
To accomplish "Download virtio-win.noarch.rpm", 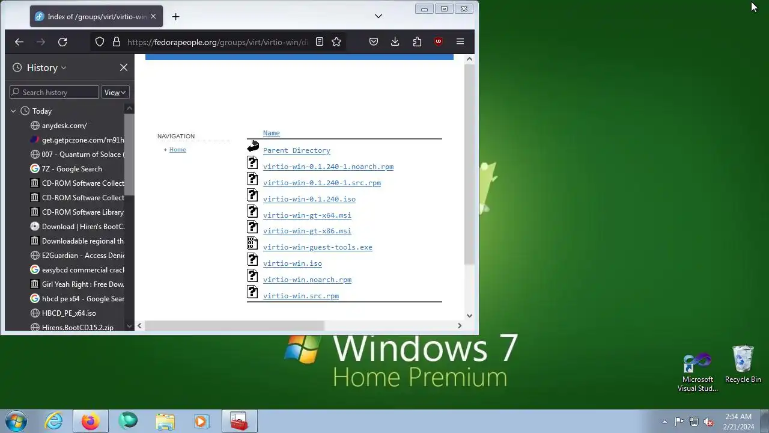I will 307,280.
